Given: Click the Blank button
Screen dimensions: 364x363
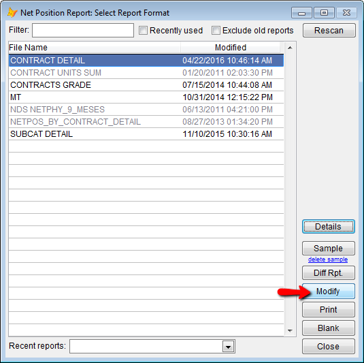Looking at the screenshot, I should (x=329, y=328).
